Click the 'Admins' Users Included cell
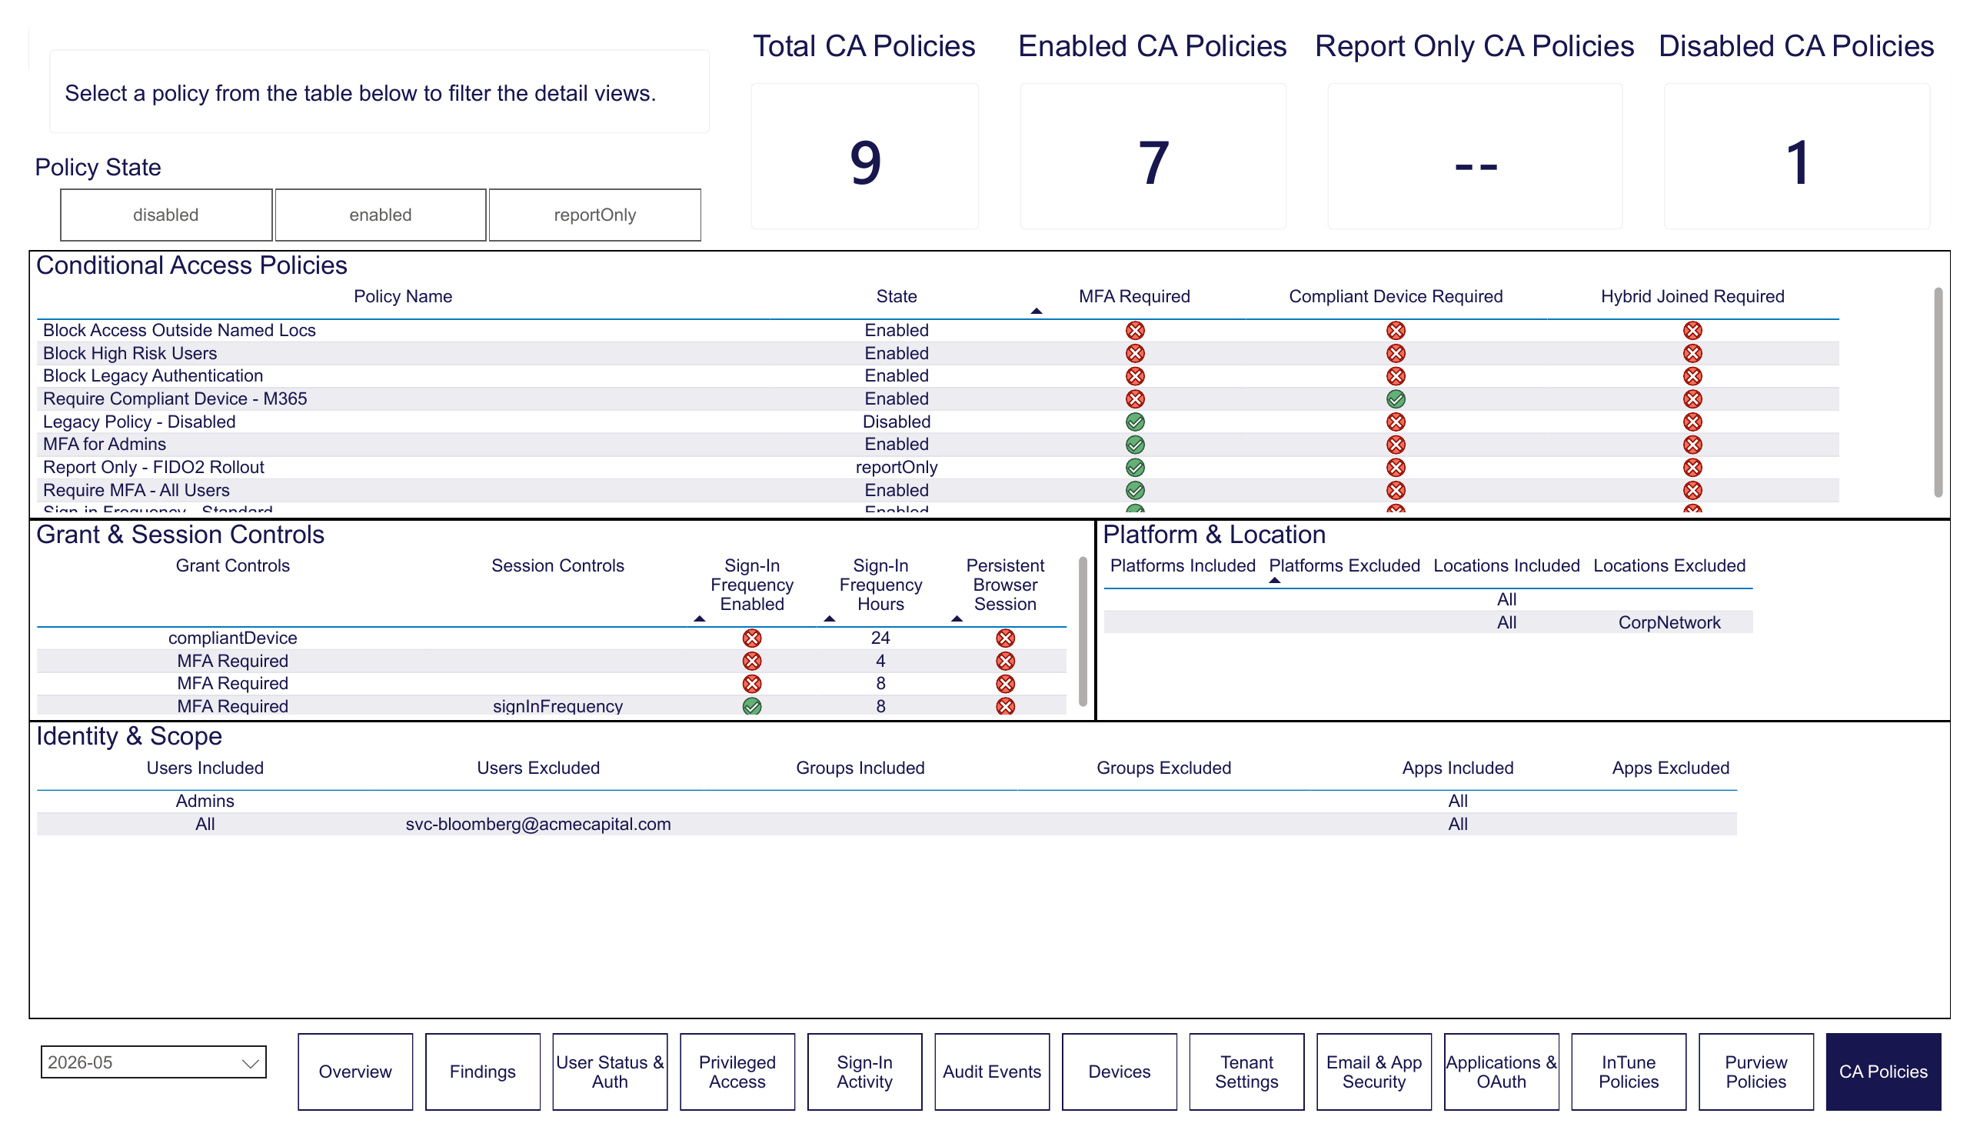 205,801
